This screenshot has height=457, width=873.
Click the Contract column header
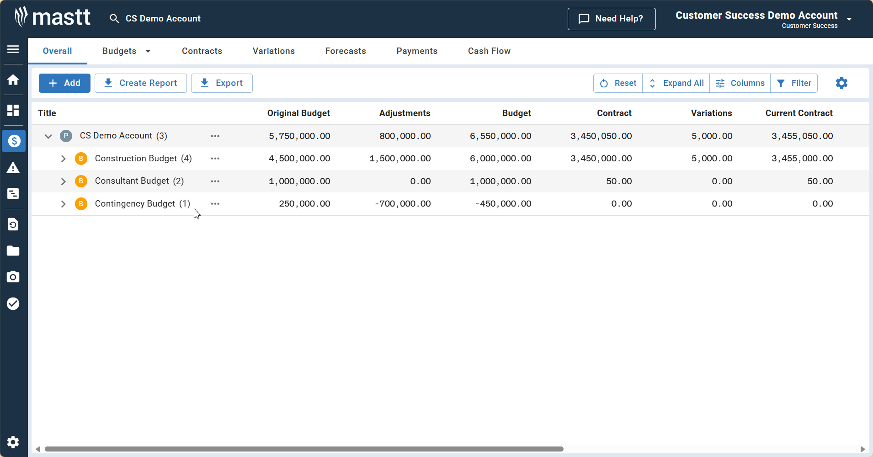[614, 113]
